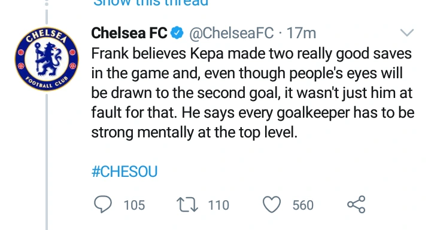The height and width of the screenshot is (230, 431).
Task: Retweet the Chelsea FC post
Action: [x=187, y=205]
